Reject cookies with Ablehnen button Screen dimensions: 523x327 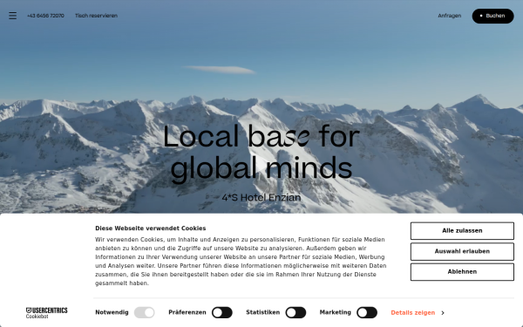462,271
